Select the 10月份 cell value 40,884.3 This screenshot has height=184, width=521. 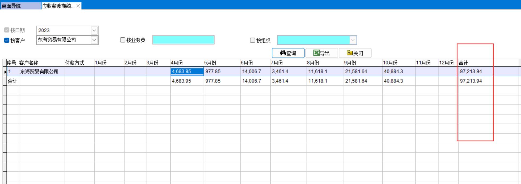[x=393, y=71]
